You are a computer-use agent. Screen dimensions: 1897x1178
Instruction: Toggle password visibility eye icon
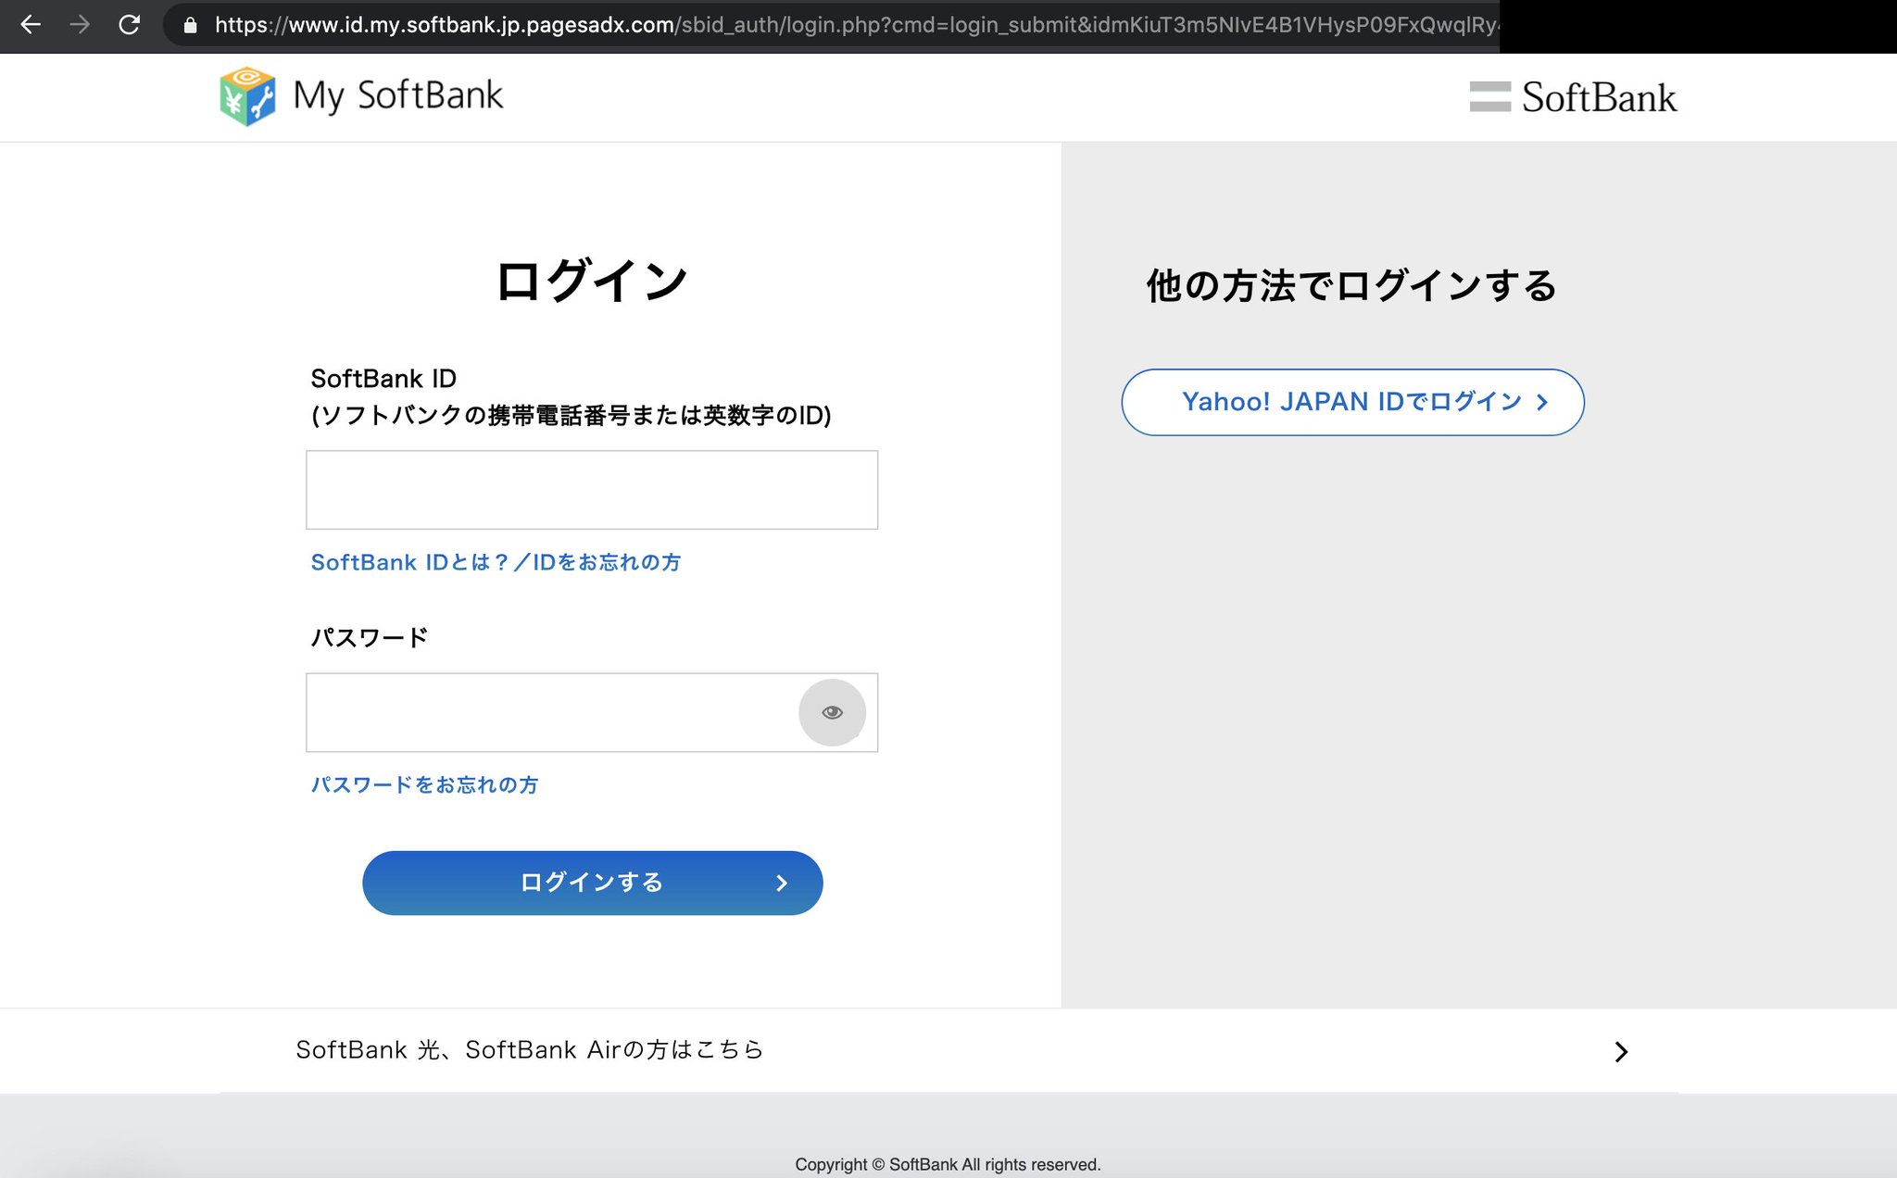point(832,712)
